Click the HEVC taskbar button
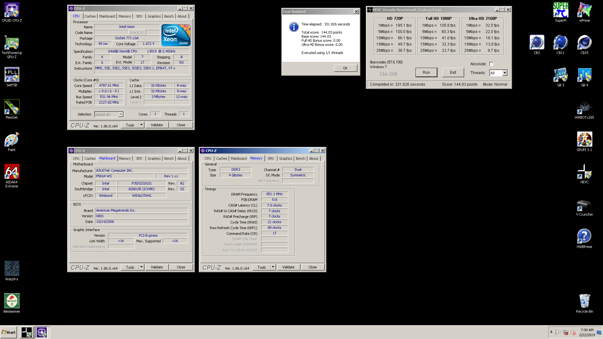Image resolution: width=603 pixels, height=339 pixels. [26, 332]
